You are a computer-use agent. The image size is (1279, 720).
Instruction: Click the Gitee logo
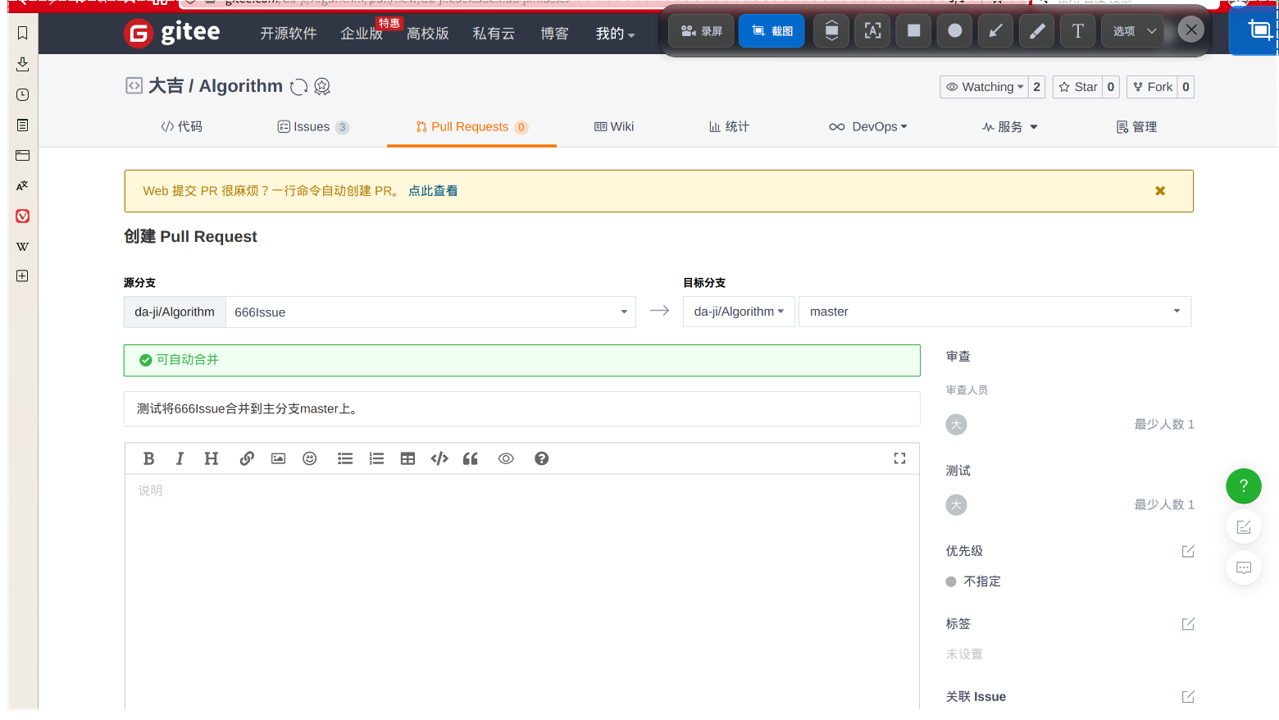(172, 33)
